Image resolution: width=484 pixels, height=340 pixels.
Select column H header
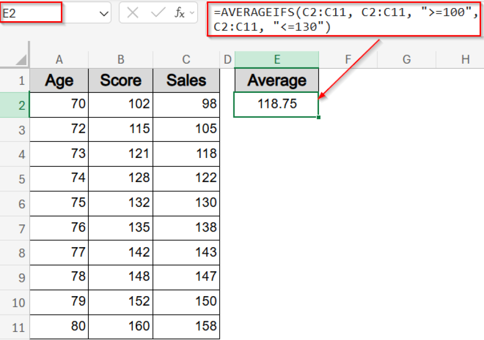(x=466, y=59)
